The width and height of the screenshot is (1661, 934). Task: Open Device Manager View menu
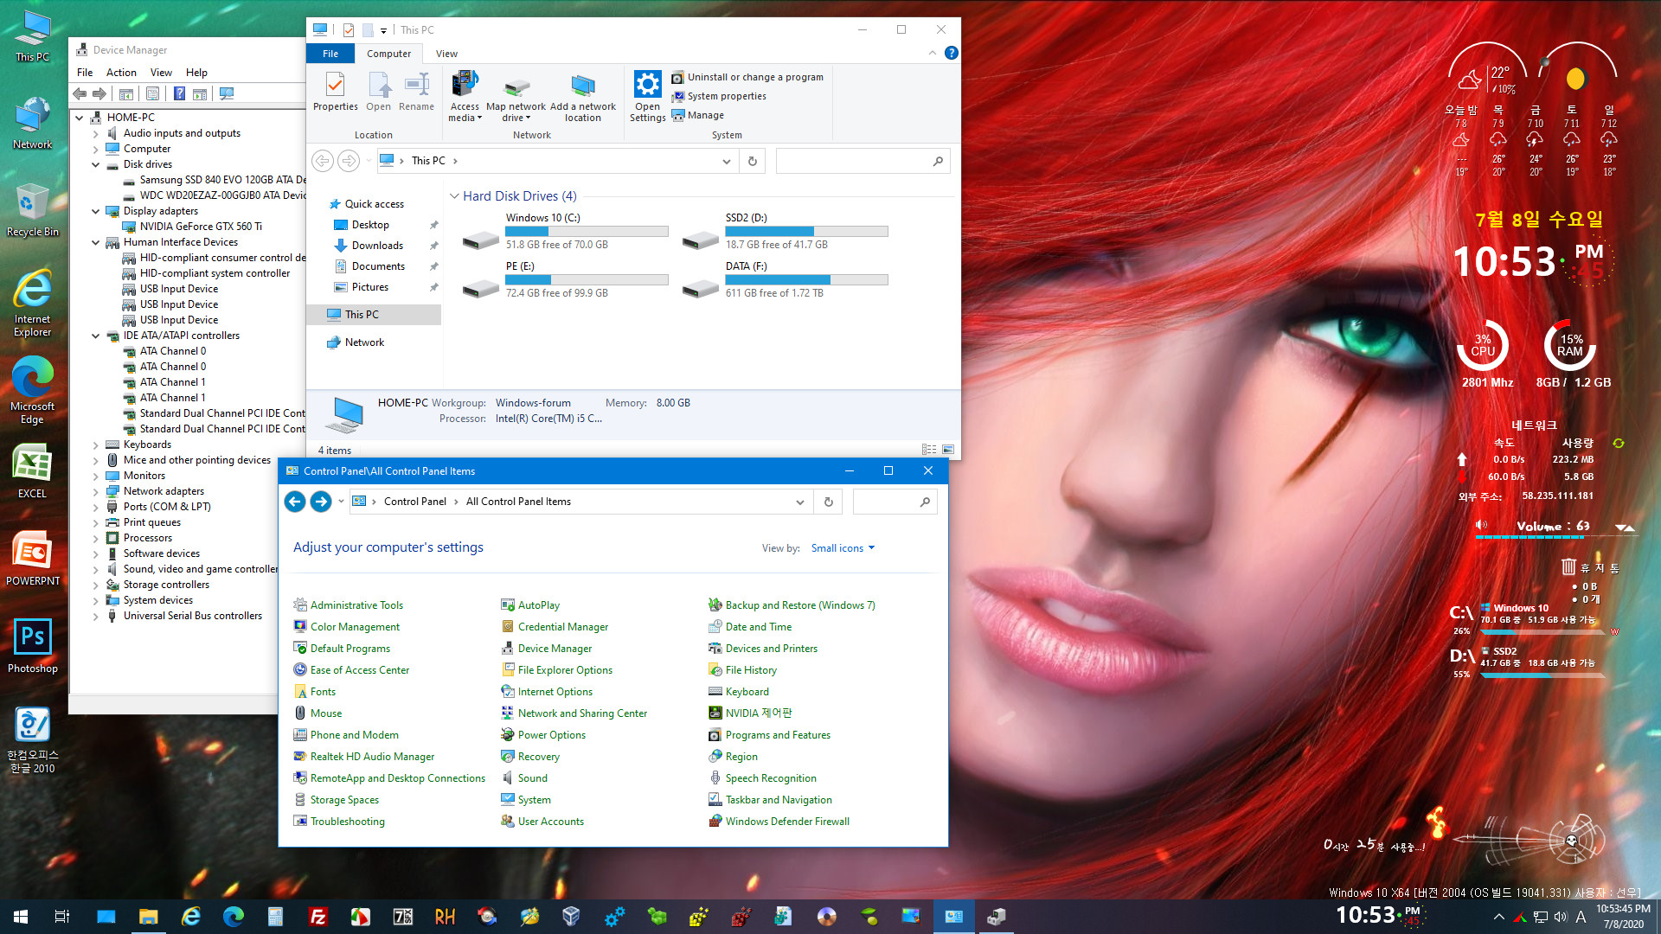pyautogui.click(x=161, y=73)
